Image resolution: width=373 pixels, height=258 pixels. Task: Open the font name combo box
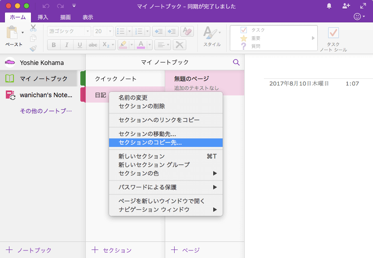click(x=69, y=31)
